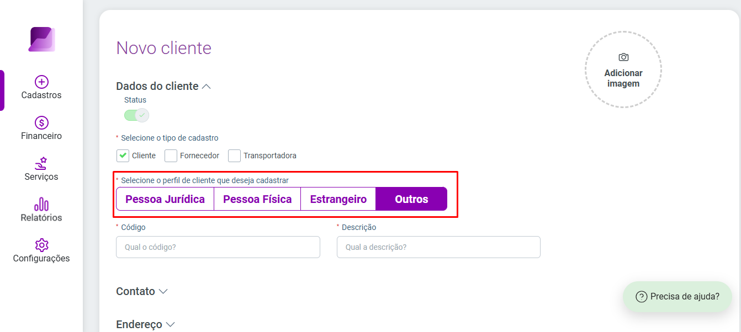This screenshot has width=741, height=332.
Task: Click the help question mark icon
Action: pyautogui.click(x=641, y=296)
